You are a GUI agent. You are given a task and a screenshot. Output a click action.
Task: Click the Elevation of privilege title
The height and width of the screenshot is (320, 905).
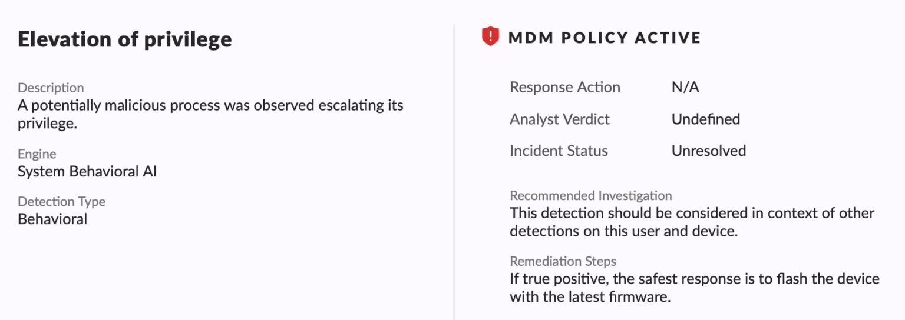[125, 39]
